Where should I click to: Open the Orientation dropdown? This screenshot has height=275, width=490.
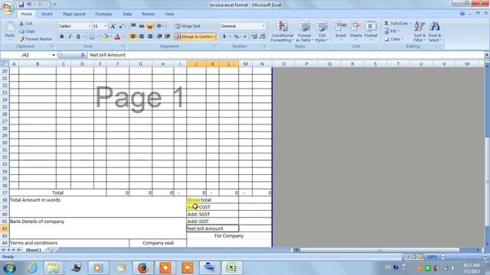pos(161,26)
